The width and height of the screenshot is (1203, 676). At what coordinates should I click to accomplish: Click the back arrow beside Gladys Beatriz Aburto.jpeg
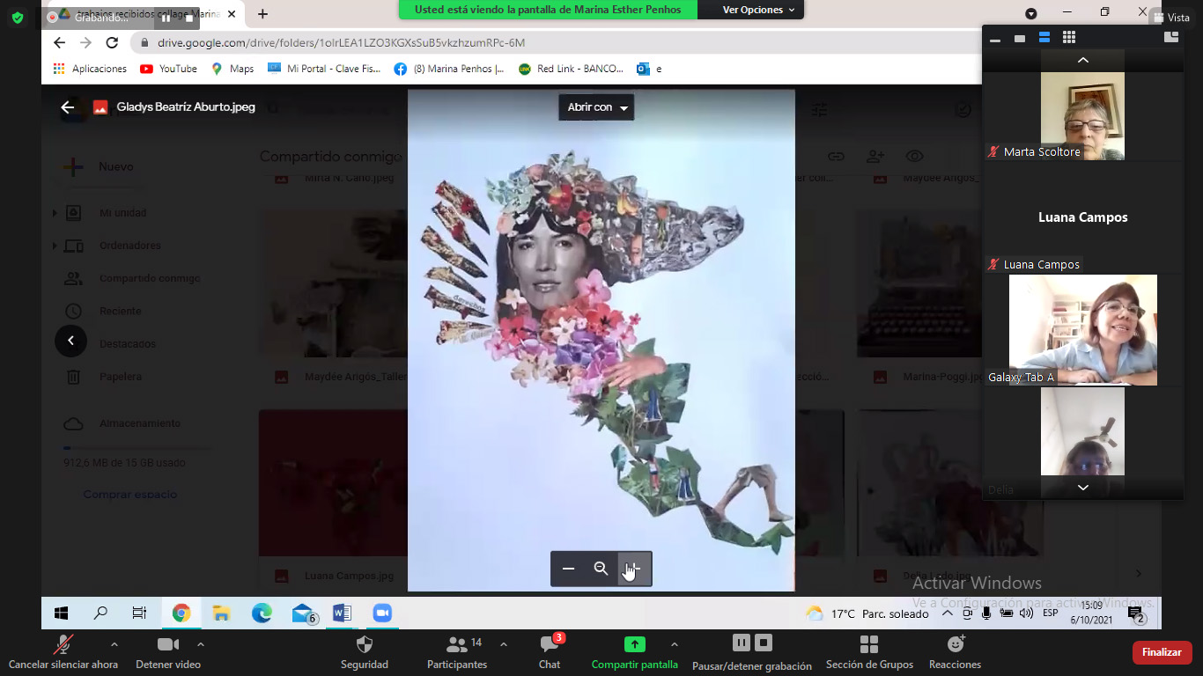click(67, 107)
